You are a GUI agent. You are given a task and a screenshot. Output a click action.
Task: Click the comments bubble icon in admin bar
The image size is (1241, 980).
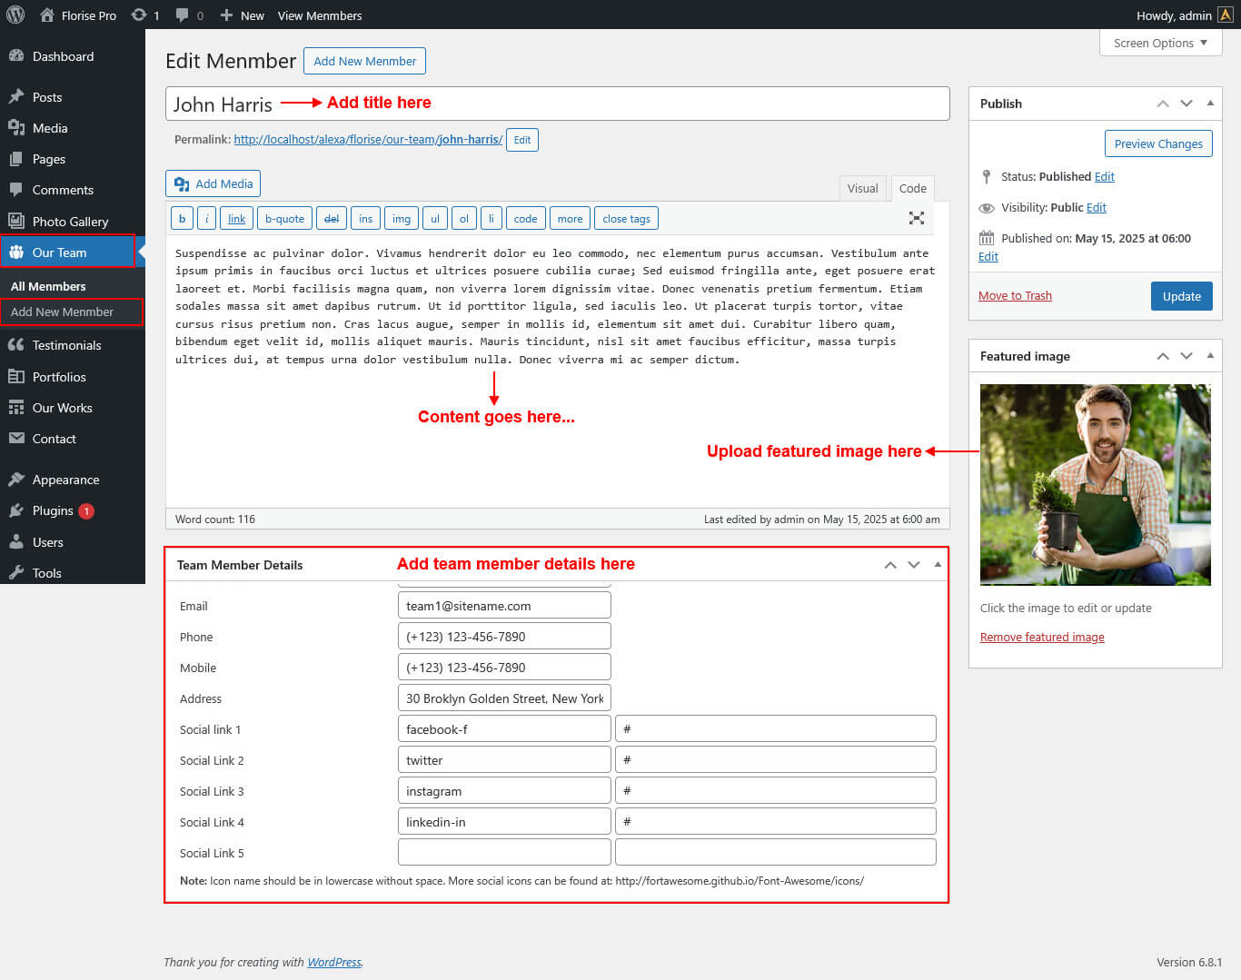pyautogui.click(x=183, y=15)
